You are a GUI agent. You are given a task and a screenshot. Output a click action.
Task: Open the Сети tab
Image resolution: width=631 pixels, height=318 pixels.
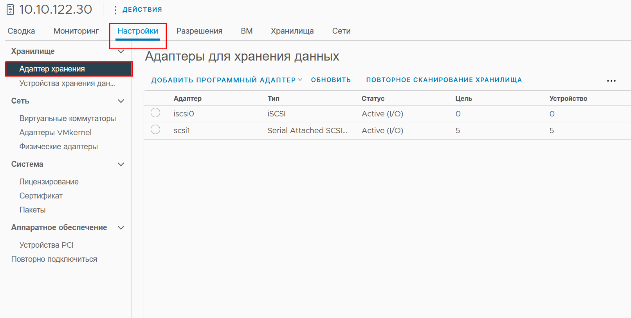tap(341, 31)
